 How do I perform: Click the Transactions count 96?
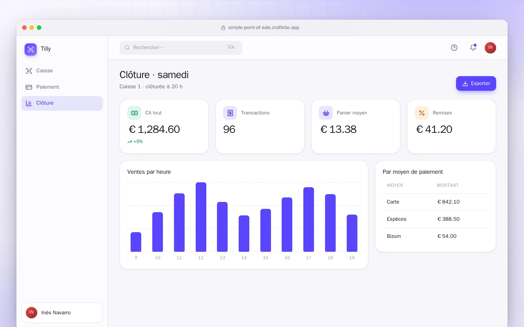(229, 130)
